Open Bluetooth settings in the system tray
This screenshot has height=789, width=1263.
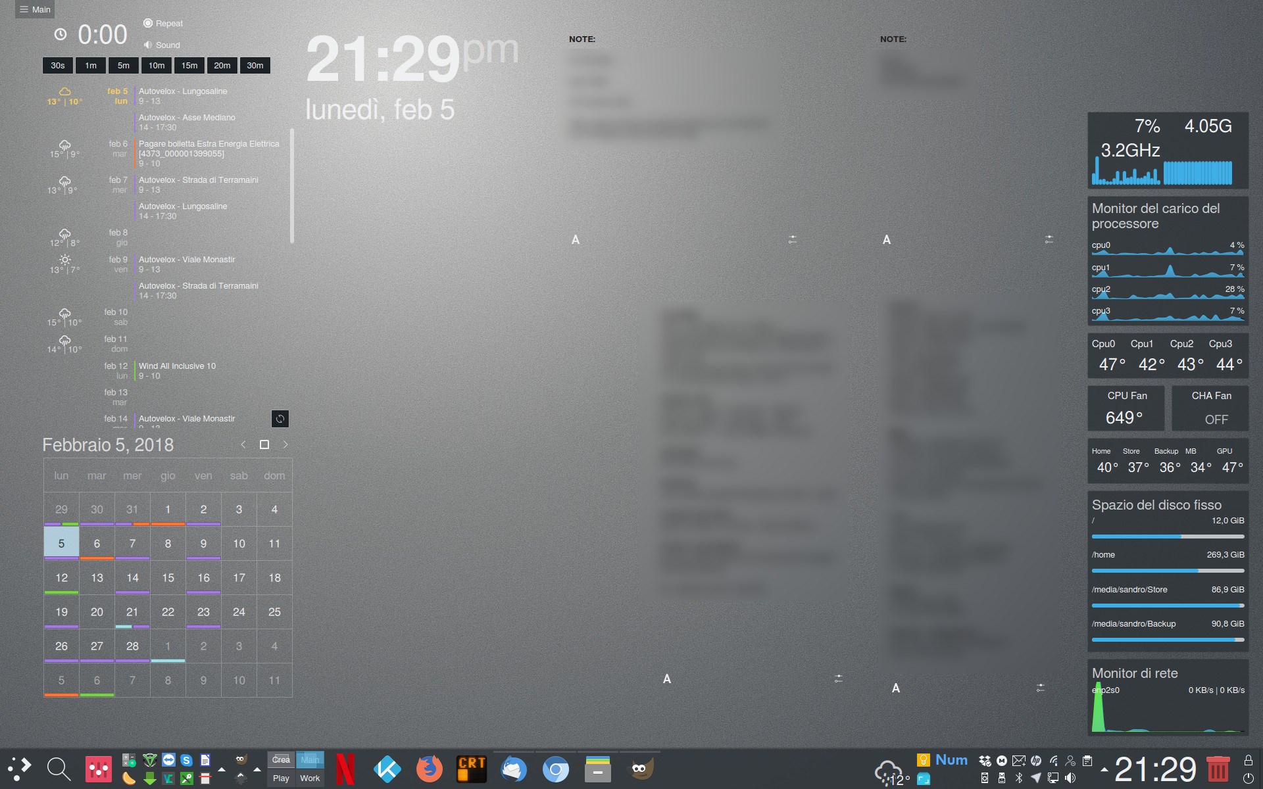1019,778
